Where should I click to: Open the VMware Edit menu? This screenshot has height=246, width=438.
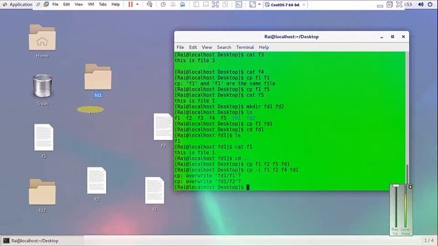pyautogui.click(x=66, y=5)
